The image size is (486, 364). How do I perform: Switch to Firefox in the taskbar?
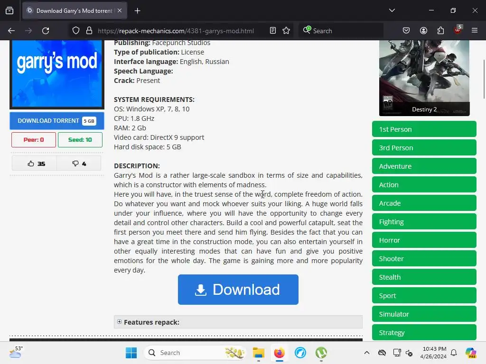(279, 353)
